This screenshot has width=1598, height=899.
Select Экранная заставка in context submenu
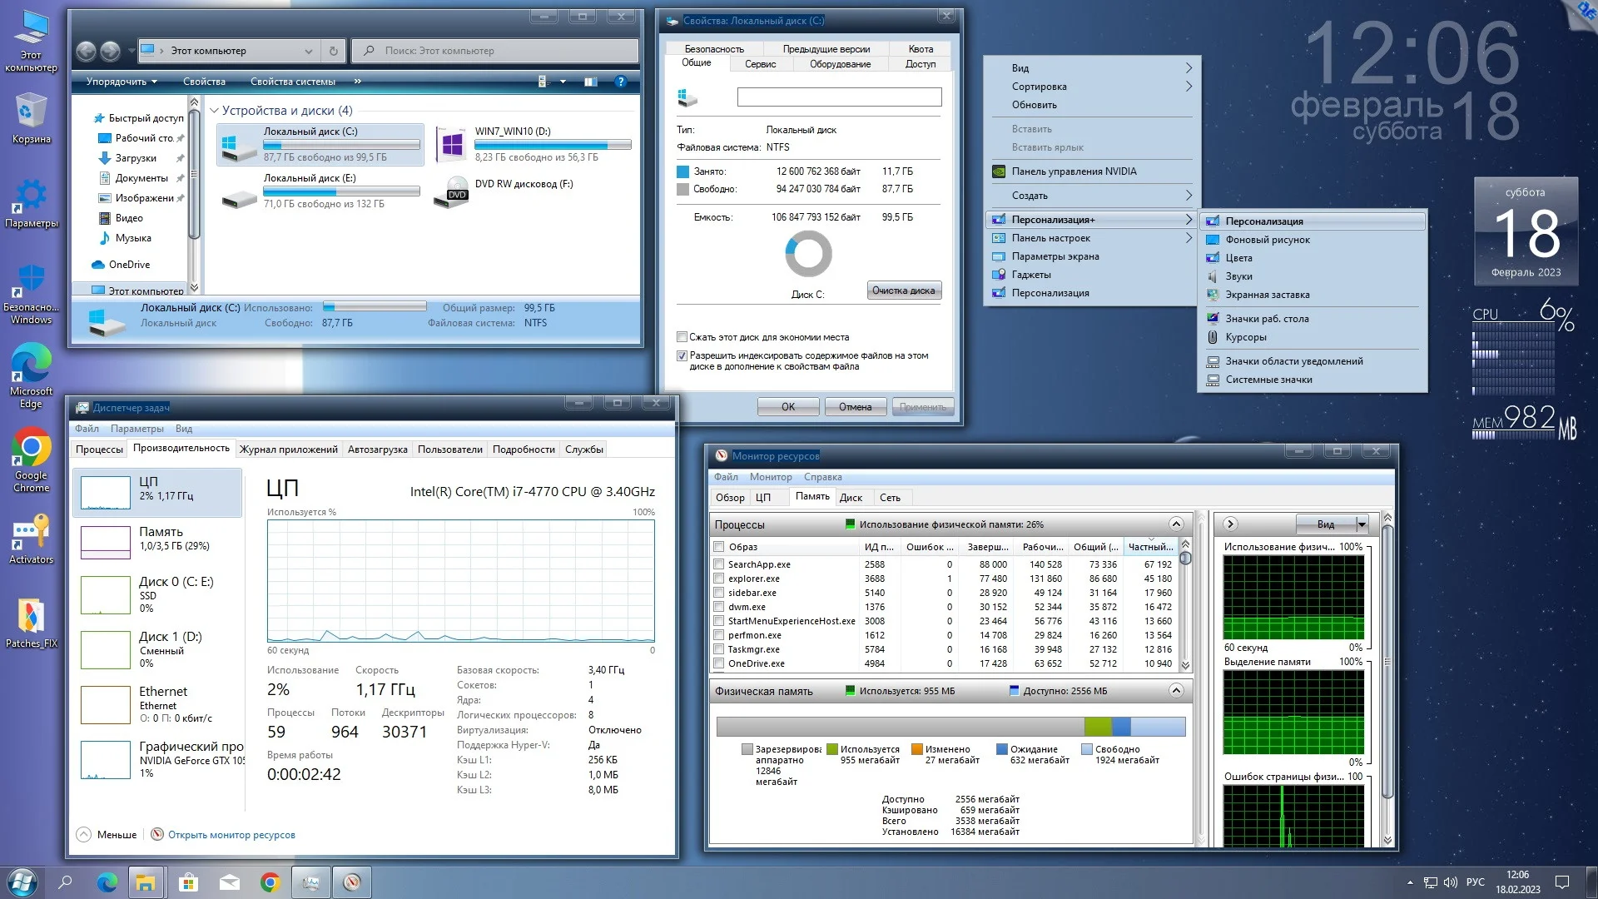click(1267, 295)
